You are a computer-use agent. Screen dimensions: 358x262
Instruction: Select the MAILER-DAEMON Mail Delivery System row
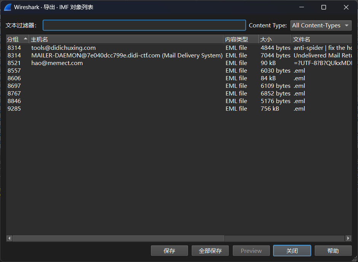[179, 56]
